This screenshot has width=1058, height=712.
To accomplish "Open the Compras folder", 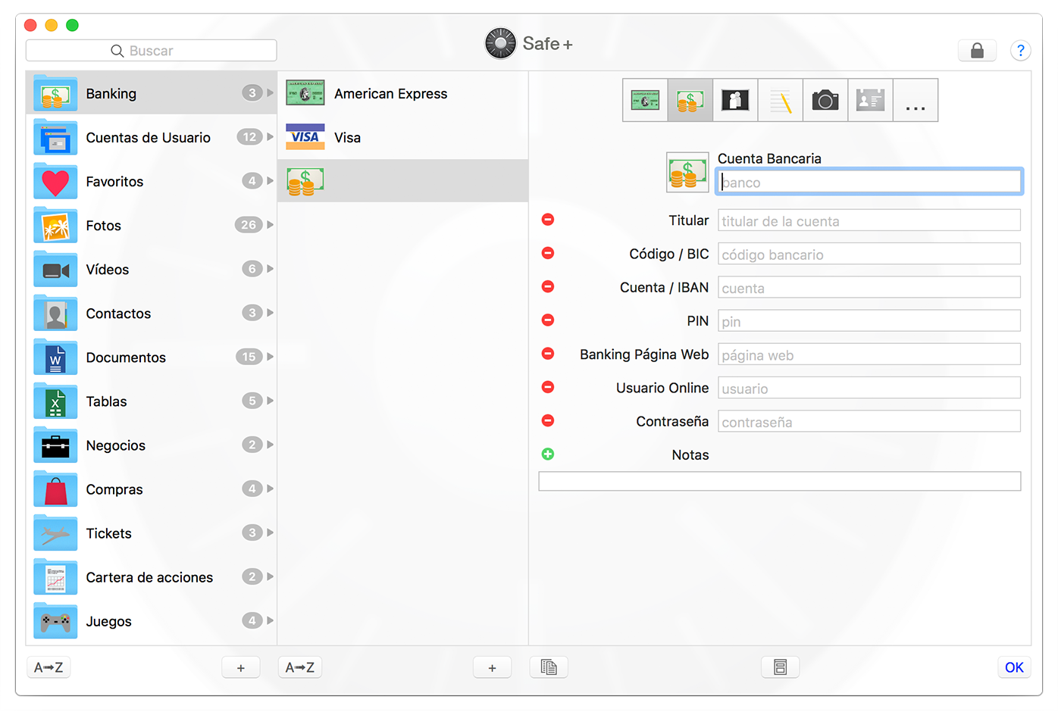I will click(x=151, y=489).
